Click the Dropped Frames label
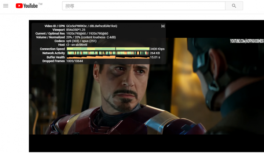The image size is (264, 153). 54,61
